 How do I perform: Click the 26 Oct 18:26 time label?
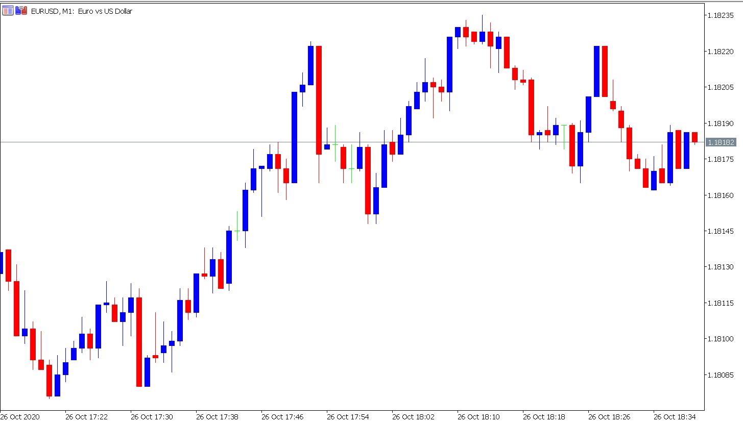(x=609, y=417)
